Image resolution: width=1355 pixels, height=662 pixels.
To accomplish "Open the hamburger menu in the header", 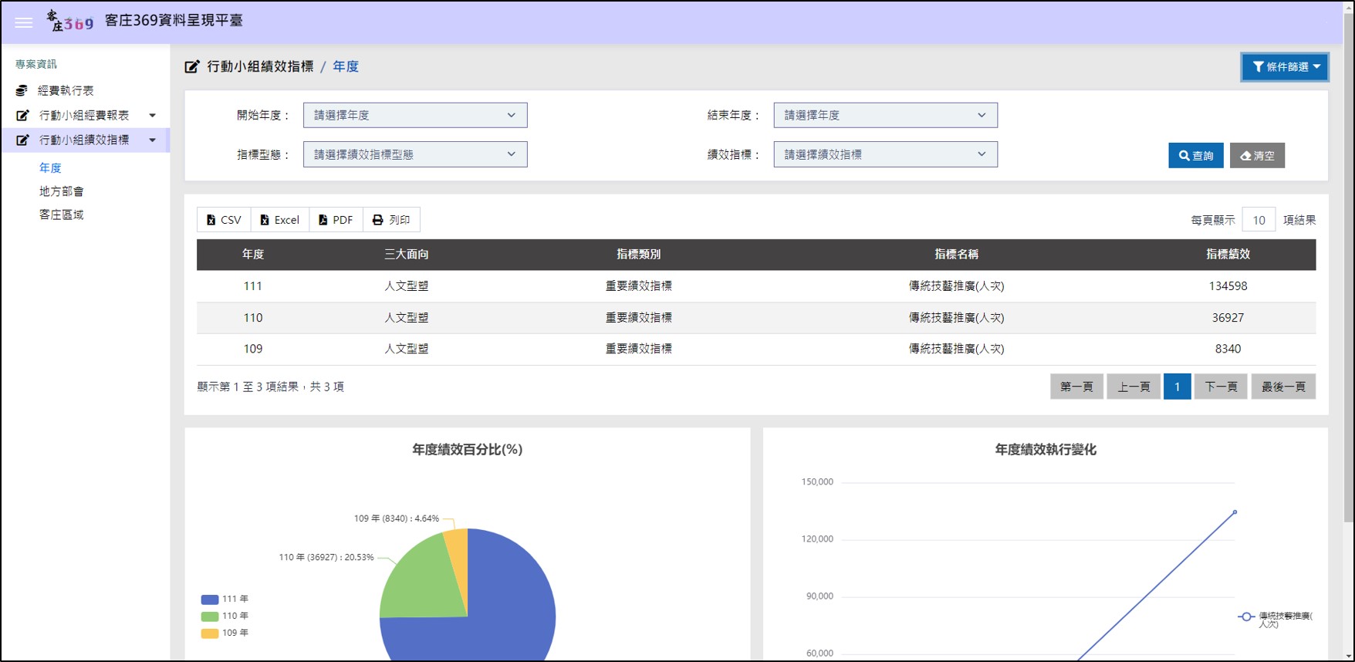I will click(24, 22).
